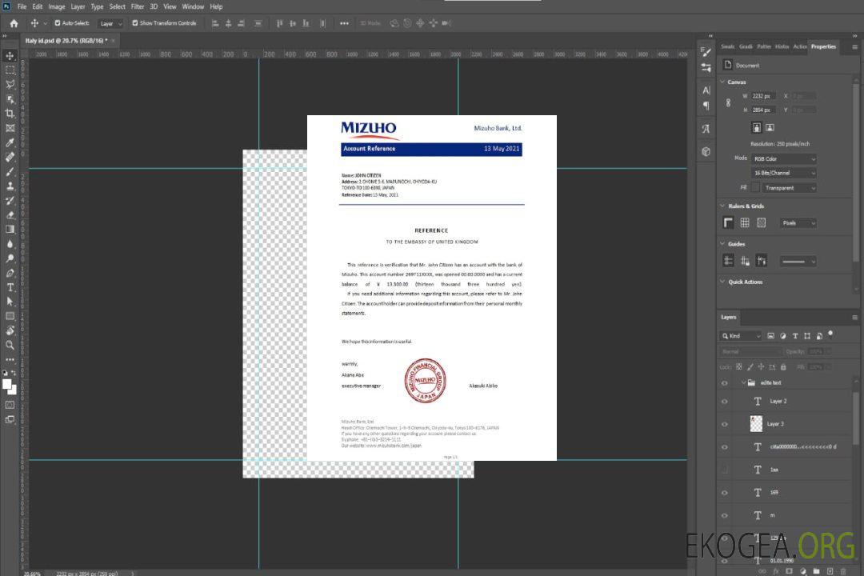864x576 pixels.
Task: Delete layer trash icon
Action: tap(843, 571)
